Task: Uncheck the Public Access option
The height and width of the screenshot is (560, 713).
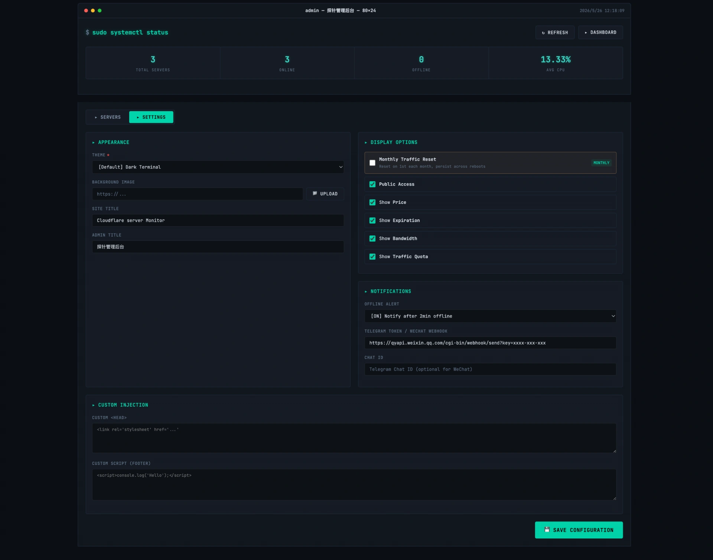Action: coord(372,184)
